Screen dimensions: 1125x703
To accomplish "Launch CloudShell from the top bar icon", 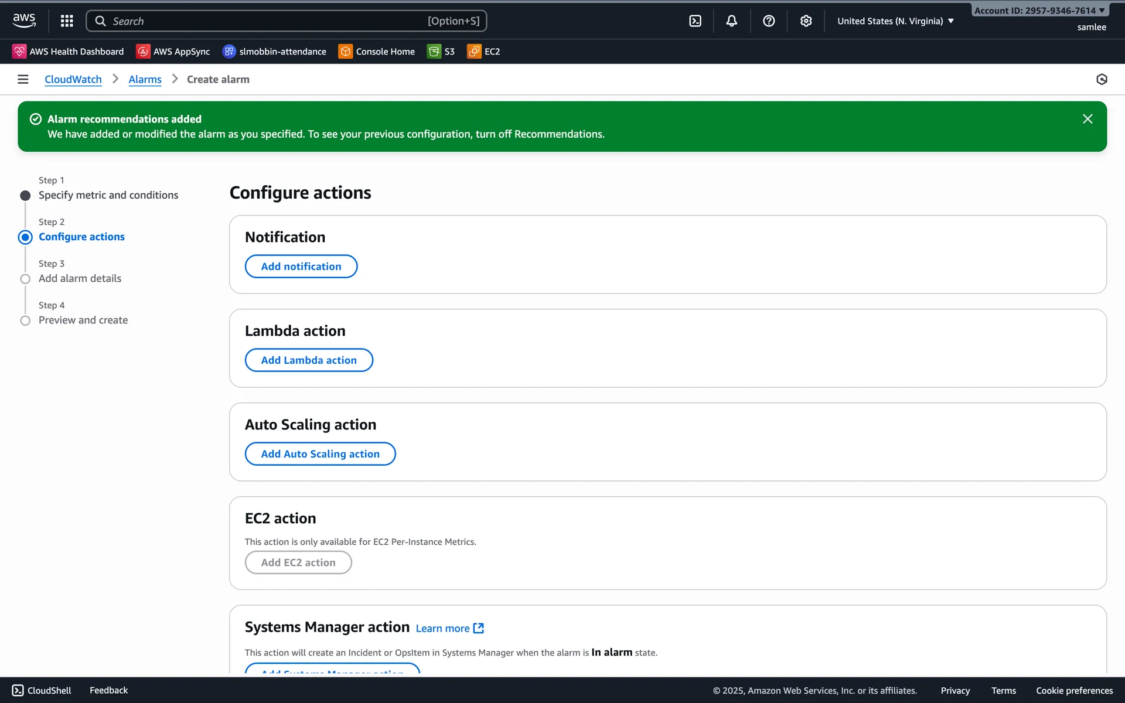I will [x=695, y=21].
